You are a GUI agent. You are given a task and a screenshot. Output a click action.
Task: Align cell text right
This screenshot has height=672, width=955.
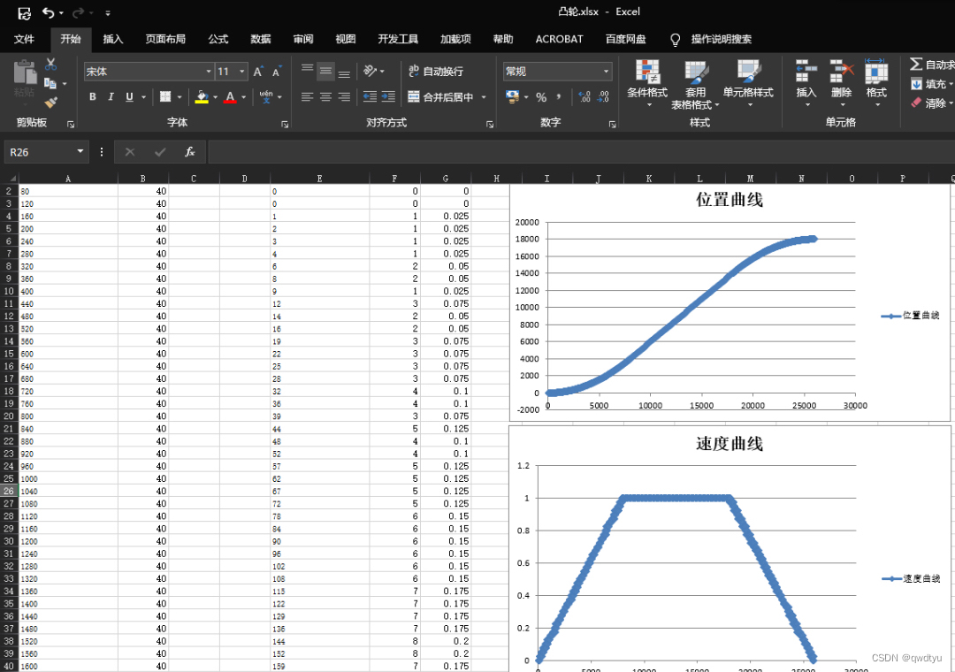344,97
